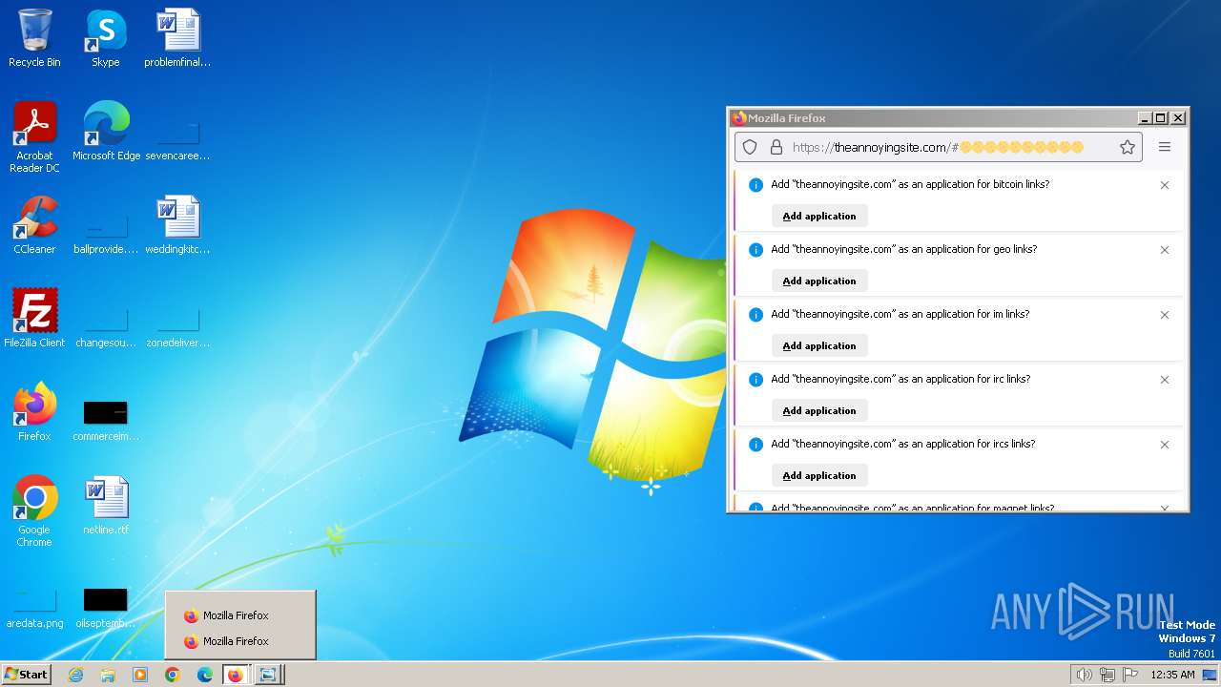Viewport: 1221px width, 687px height.
Task: Click the bitcoin links notification info icon
Action: [755, 185]
